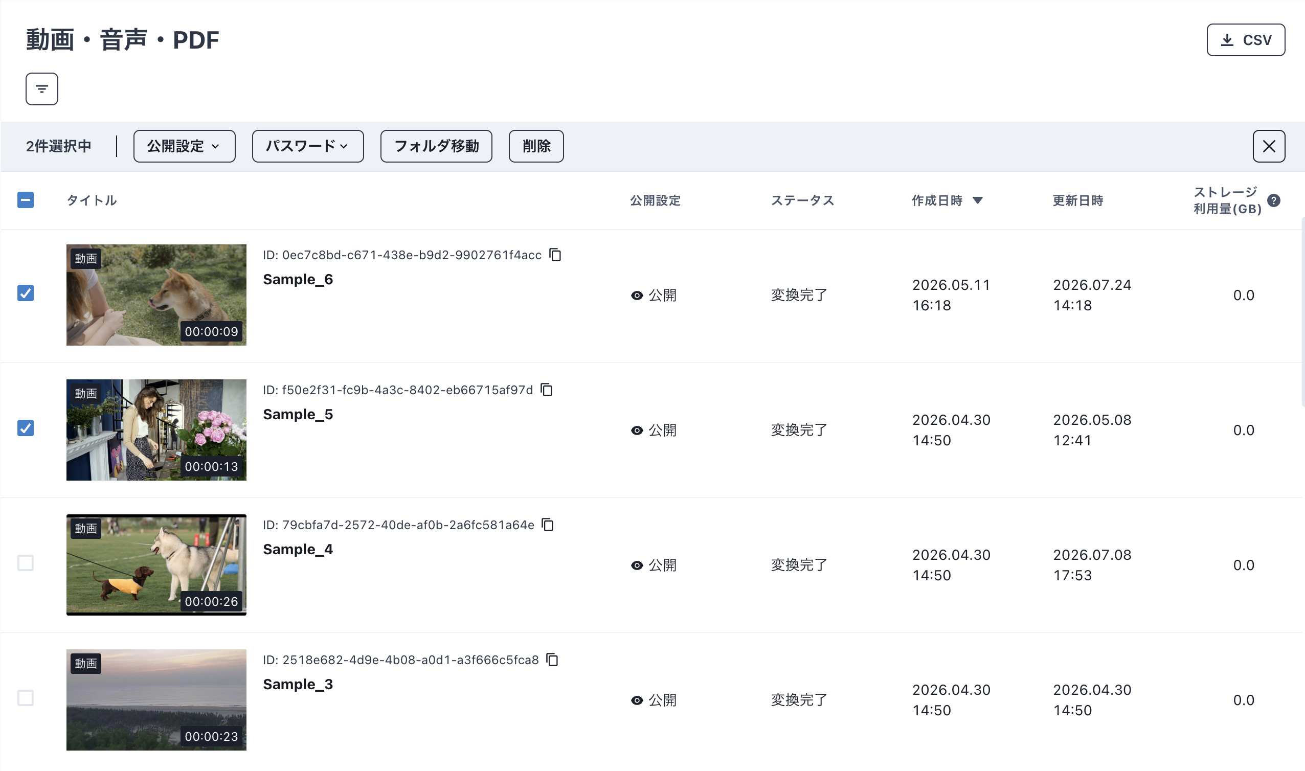Click the 変換完了 status for Sample_4
Screen dimensions: 1305x771
pos(799,565)
